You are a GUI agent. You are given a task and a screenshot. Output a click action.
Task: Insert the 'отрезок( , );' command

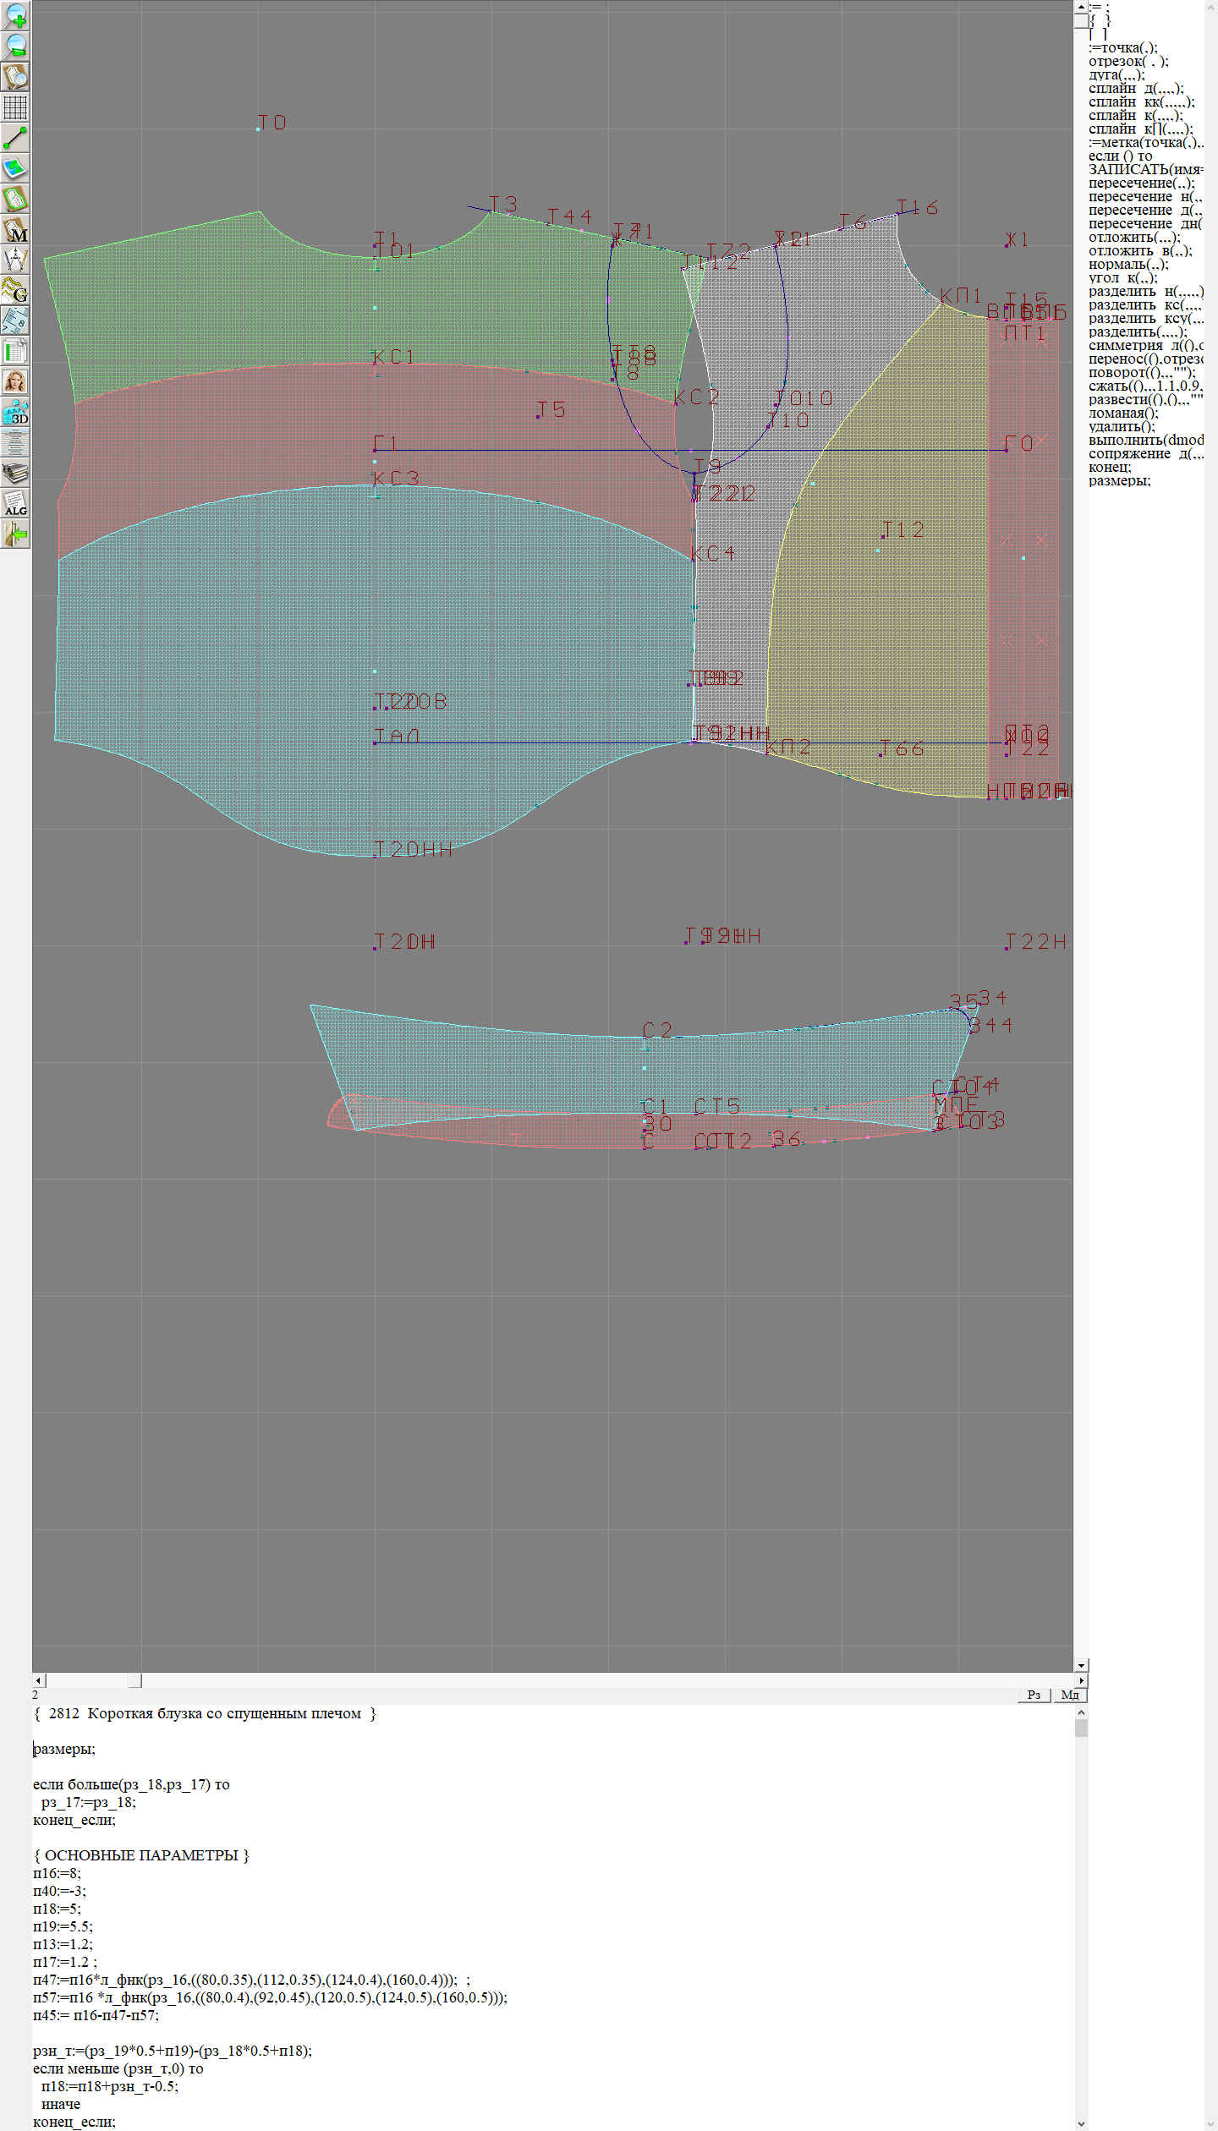[1128, 61]
